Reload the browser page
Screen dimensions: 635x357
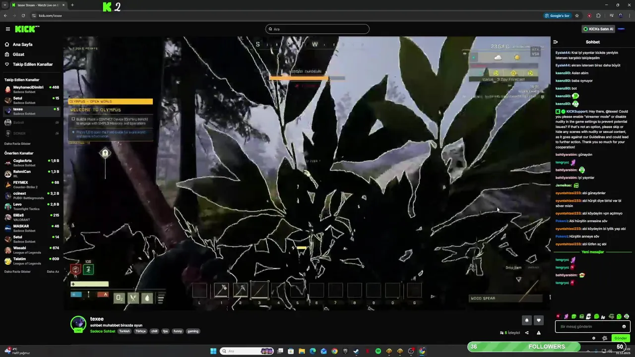(x=23, y=15)
